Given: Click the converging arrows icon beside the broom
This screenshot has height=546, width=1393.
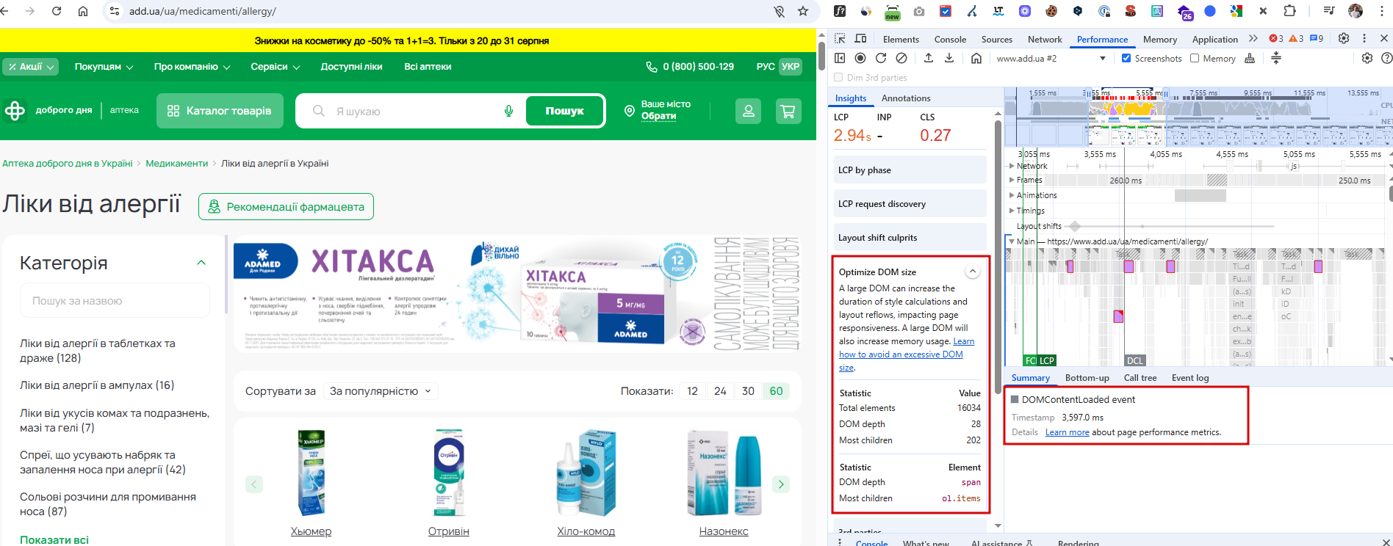Looking at the screenshot, I should (1276, 58).
